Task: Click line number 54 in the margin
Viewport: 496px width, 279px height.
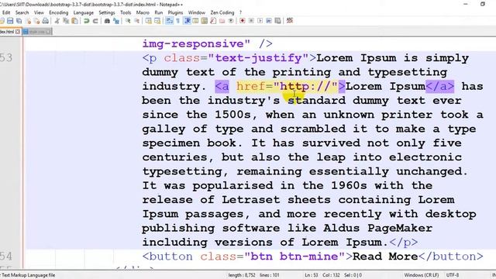Action: click(x=6, y=257)
